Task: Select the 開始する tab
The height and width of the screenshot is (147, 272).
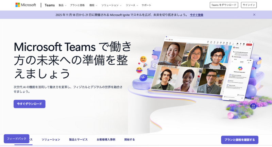Action: coord(130,140)
